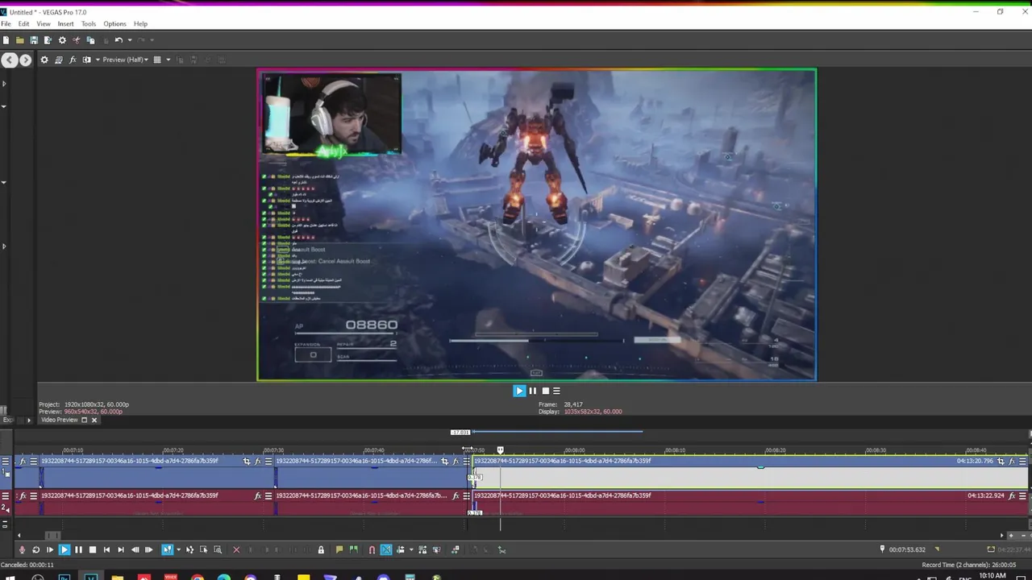Select the Video Preview tab
Screen dimensions: 1032x580
pos(60,420)
